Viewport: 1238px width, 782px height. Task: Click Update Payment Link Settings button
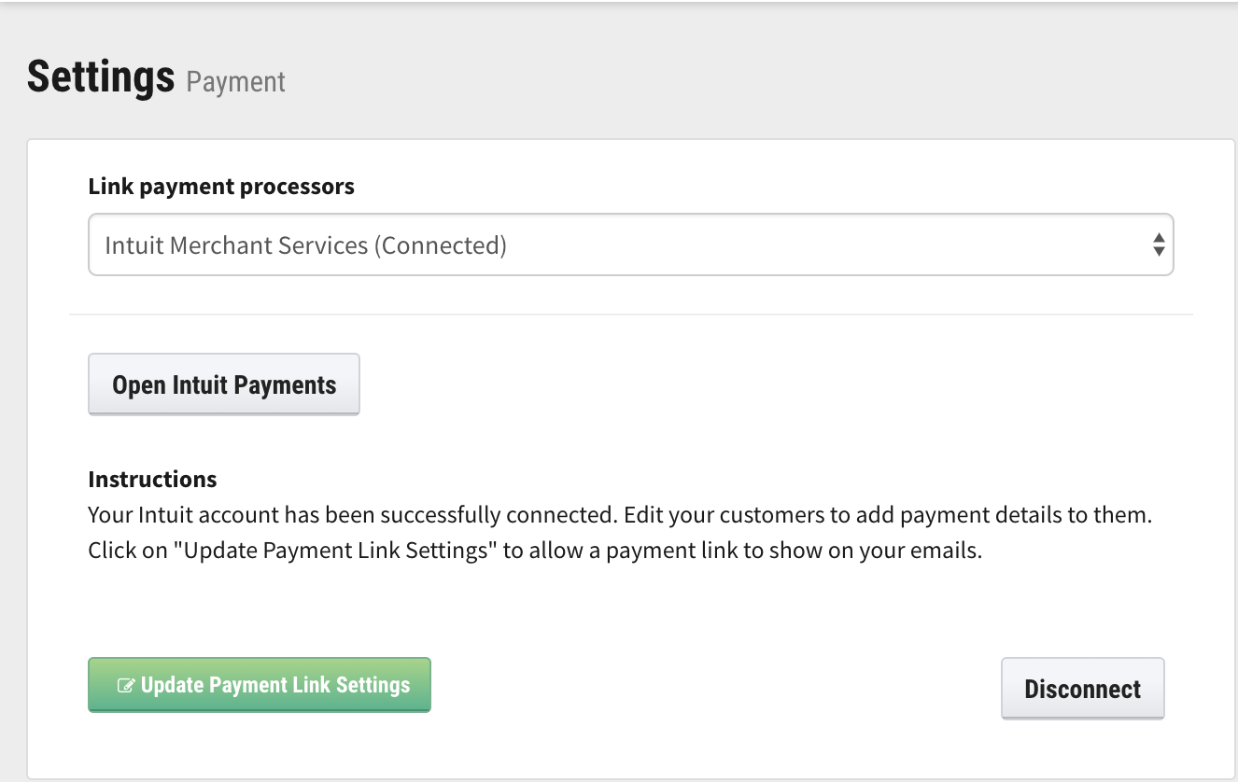(x=260, y=685)
